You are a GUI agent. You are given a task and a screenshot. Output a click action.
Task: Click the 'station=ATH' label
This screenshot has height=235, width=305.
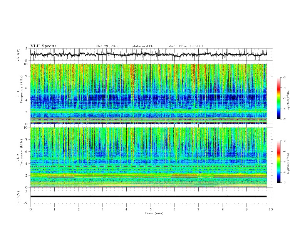(143, 46)
